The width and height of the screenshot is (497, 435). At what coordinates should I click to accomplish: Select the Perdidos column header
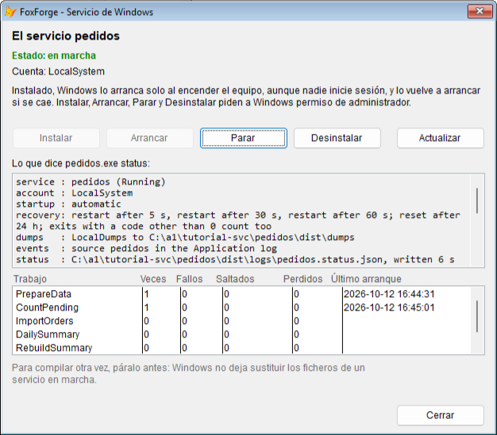[303, 279]
